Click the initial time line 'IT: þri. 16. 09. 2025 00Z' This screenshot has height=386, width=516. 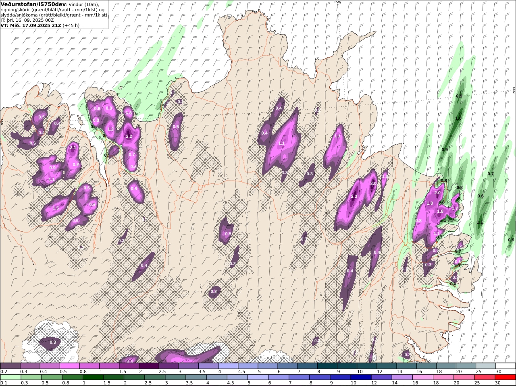27,20
